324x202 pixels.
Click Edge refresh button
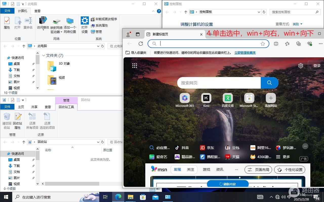[141, 44]
